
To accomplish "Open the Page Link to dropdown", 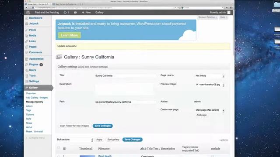I will click(210, 76).
